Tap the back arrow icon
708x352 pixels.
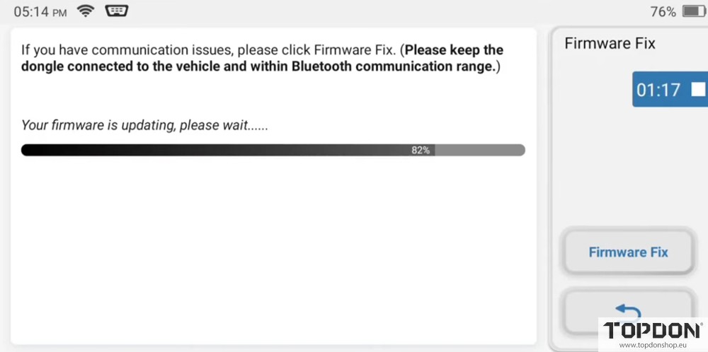coord(627,310)
